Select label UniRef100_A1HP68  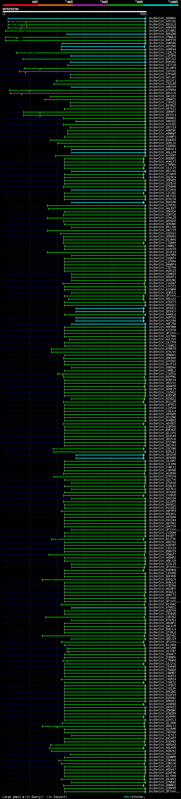tap(162, 704)
